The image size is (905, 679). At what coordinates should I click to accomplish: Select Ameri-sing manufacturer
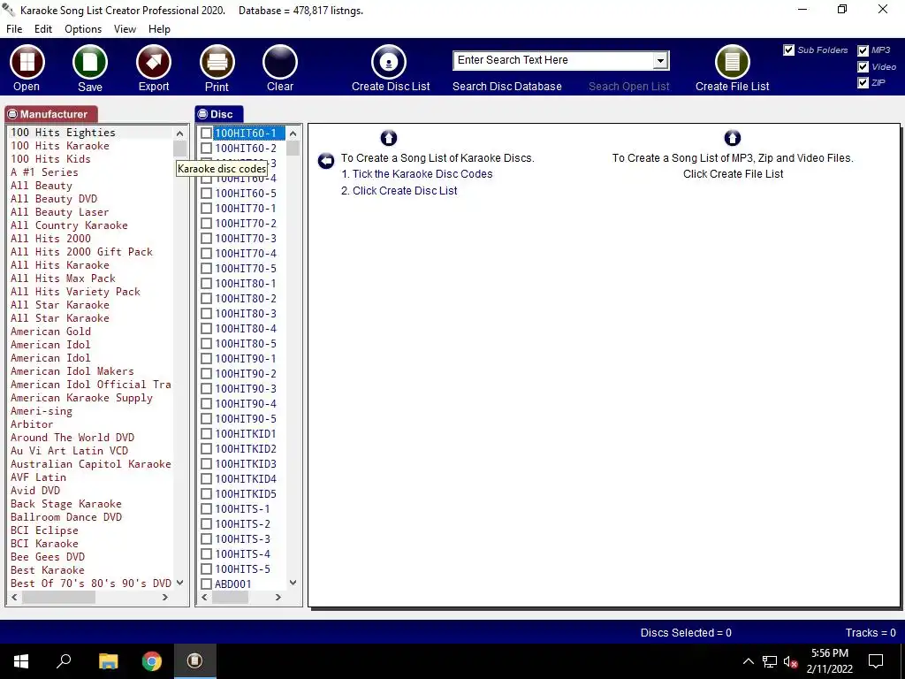(42, 411)
